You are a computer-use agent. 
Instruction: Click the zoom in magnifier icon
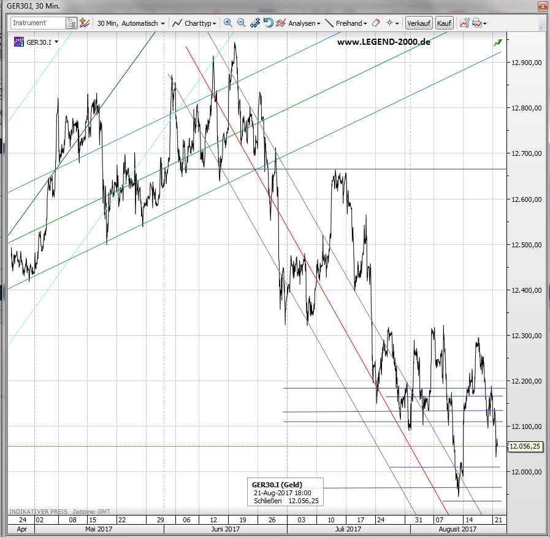[227, 23]
